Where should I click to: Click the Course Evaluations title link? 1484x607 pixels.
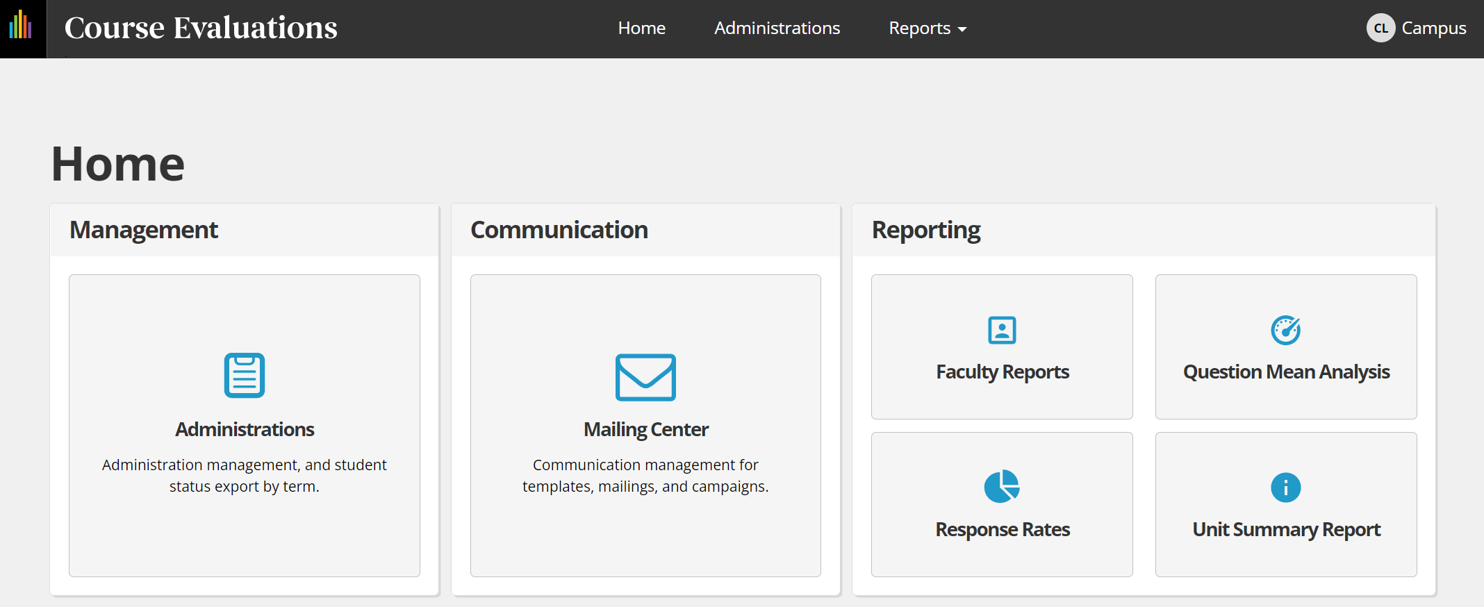(201, 28)
